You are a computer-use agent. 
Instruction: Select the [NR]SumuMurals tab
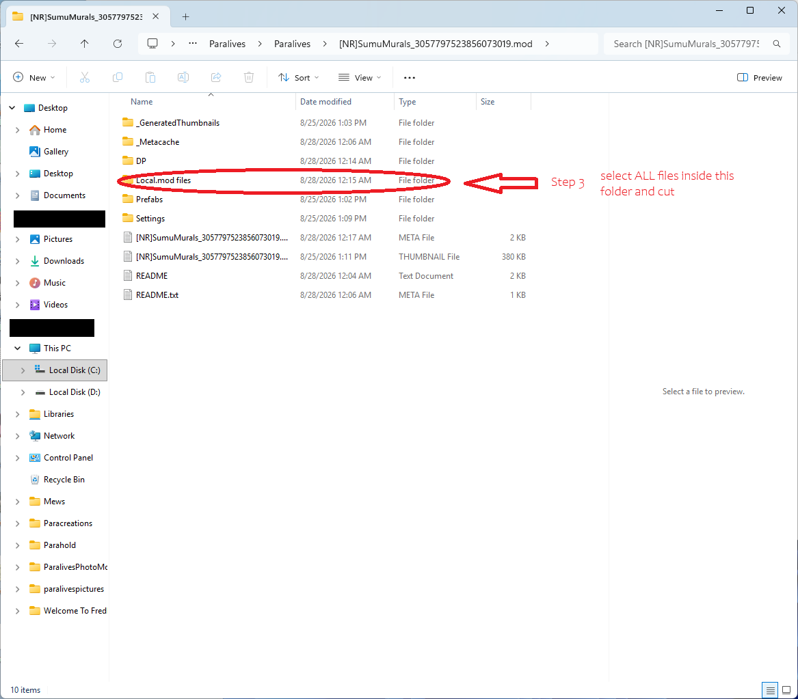point(85,17)
